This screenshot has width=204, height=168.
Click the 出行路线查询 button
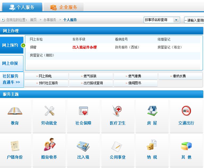(91, 83)
